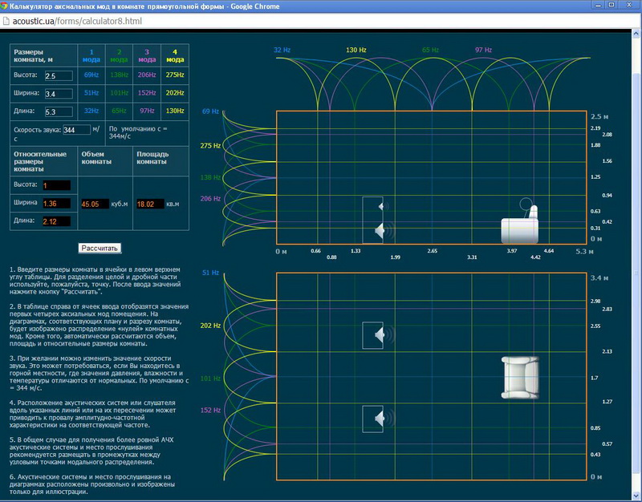Click the room height field showing 2.5
Screen dimensions: 642x502
pyautogui.click(x=59, y=75)
